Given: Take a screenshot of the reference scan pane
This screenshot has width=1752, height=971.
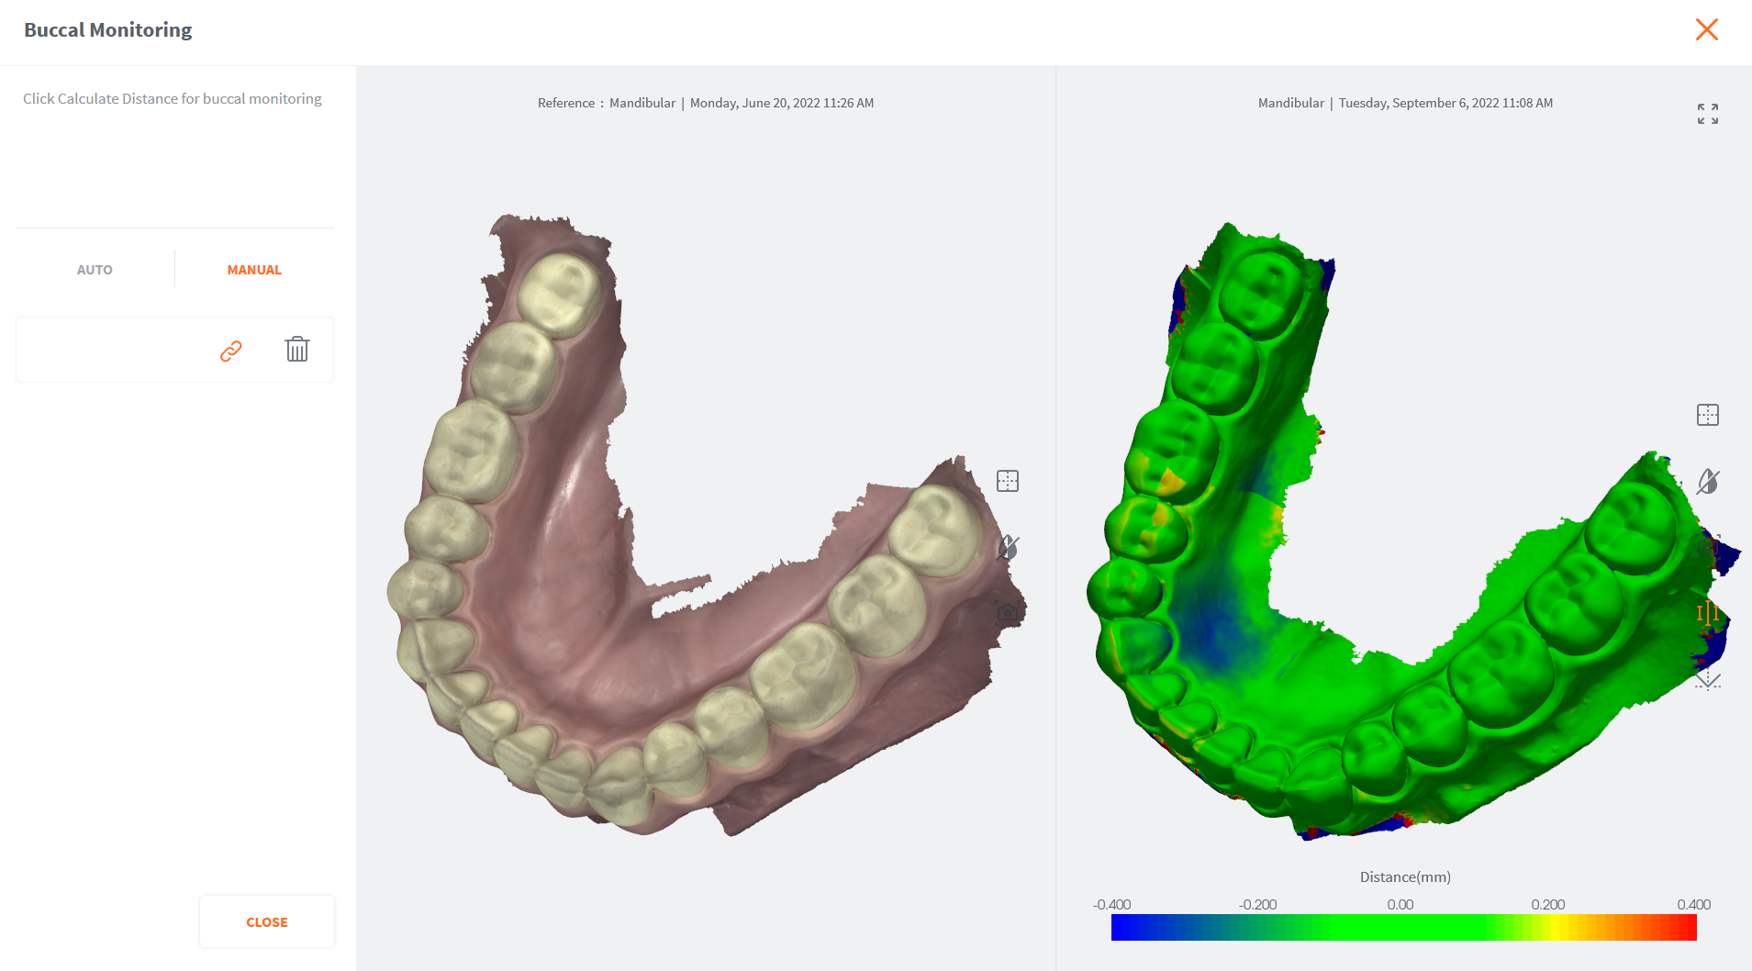Looking at the screenshot, I should tap(1008, 612).
